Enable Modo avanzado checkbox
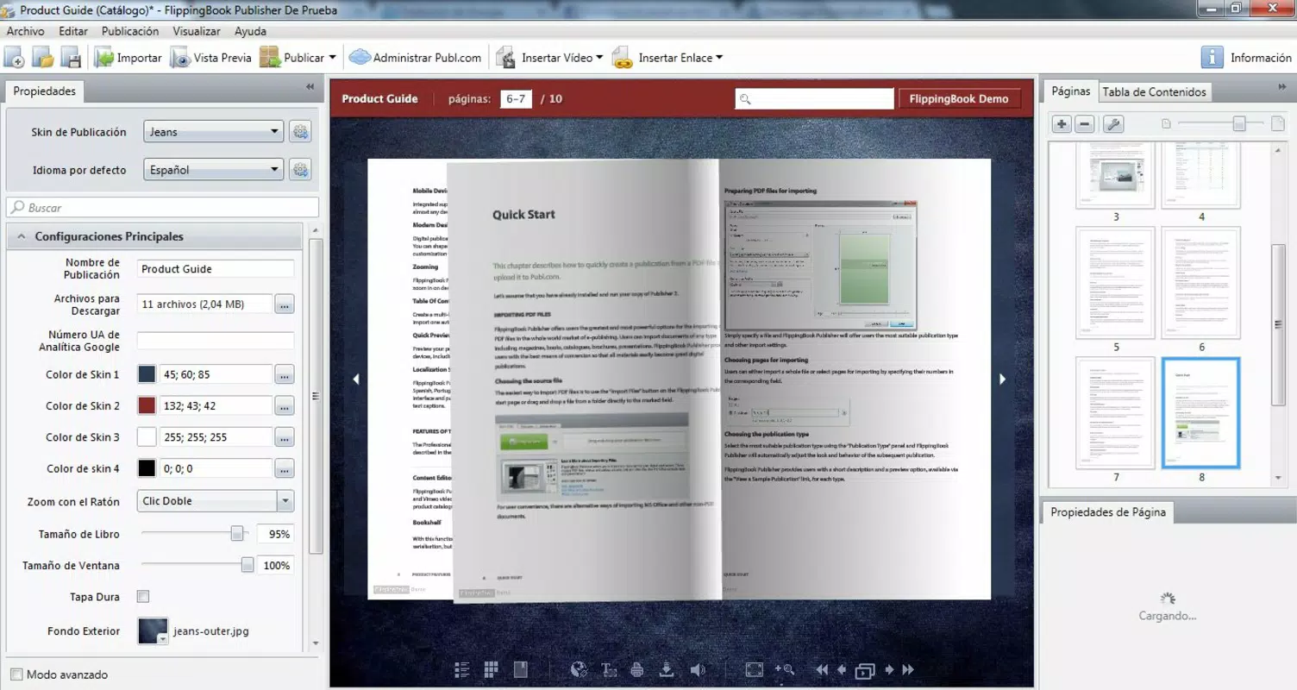 click(x=16, y=674)
